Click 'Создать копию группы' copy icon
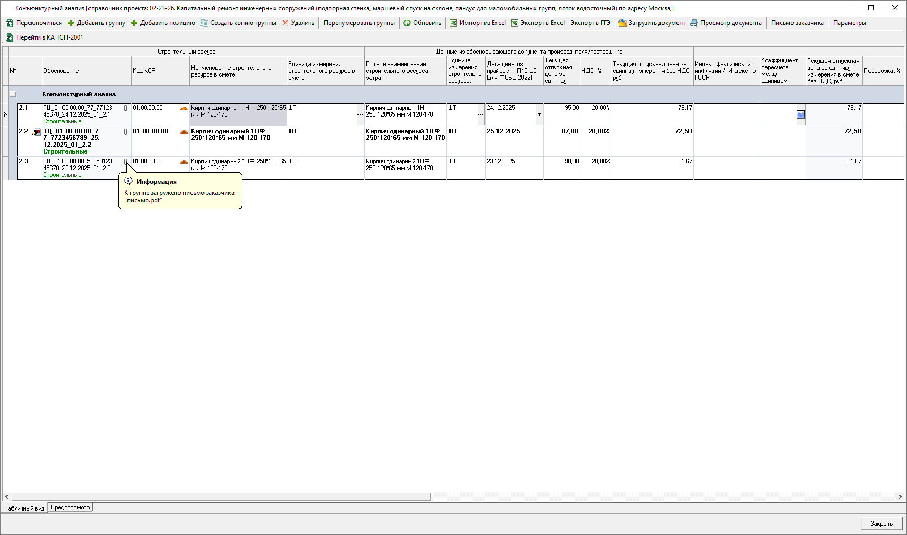 (204, 23)
